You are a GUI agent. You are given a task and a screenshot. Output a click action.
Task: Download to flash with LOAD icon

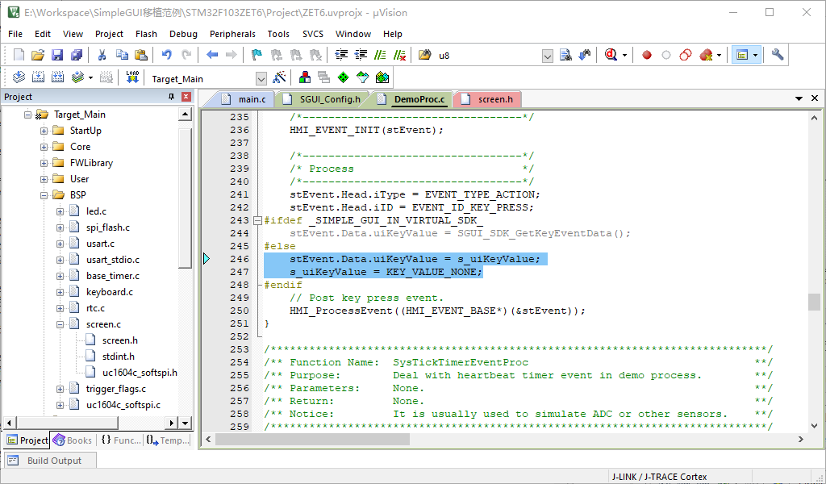132,78
